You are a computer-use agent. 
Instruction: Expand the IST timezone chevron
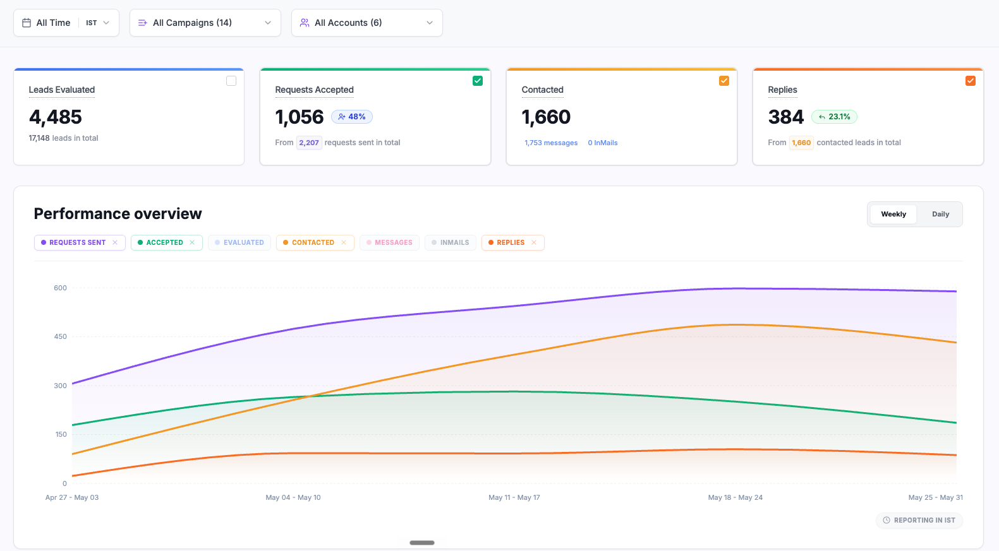106,23
